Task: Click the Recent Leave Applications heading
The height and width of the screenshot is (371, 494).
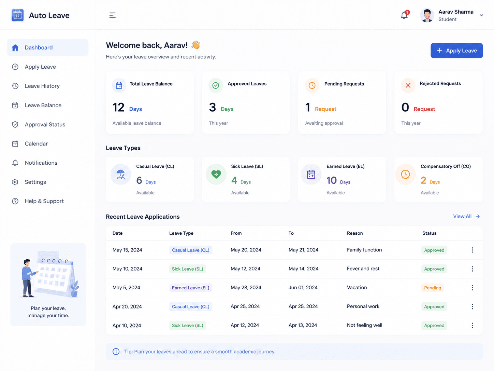Action: point(143,217)
